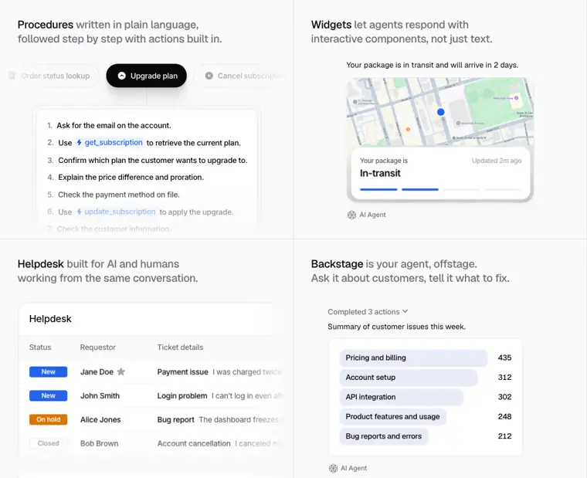The height and width of the screenshot is (478, 587).
Task: Click the Ticket details column header
Action: 180,347
